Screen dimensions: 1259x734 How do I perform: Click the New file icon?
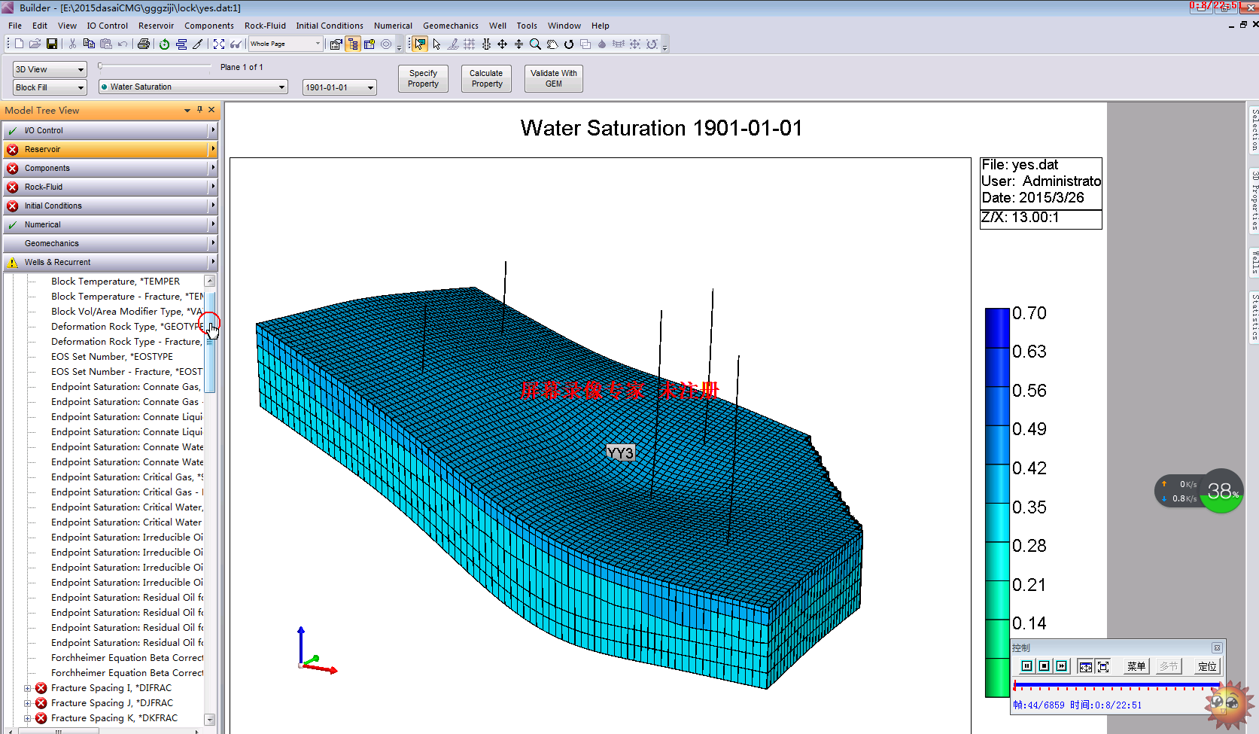(20, 44)
